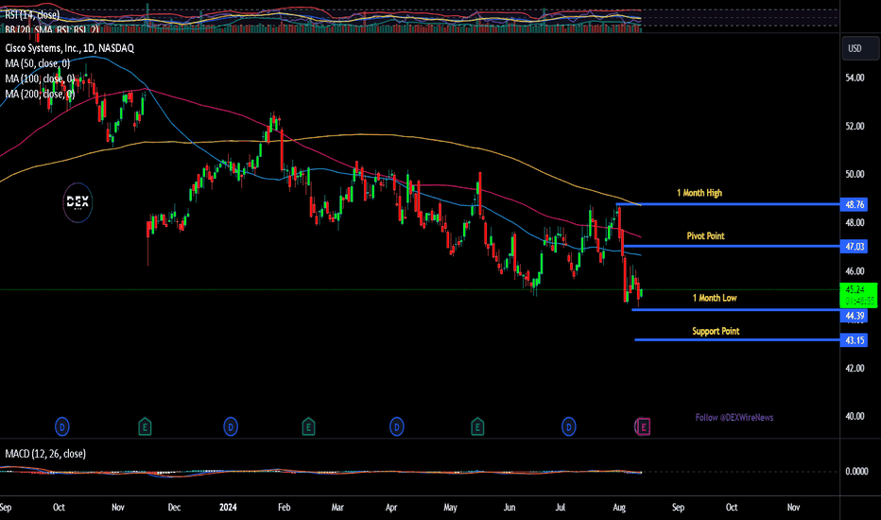Click the Feb label on time axis
The width and height of the screenshot is (881, 520).
[x=285, y=507]
